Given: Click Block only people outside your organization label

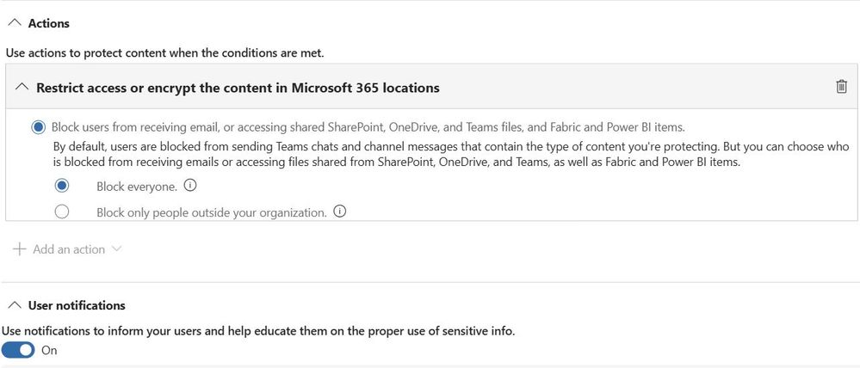Looking at the screenshot, I should (212, 212).
